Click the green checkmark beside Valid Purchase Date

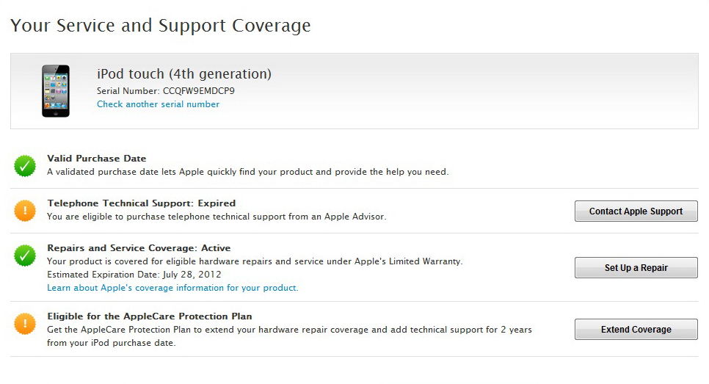25,166
